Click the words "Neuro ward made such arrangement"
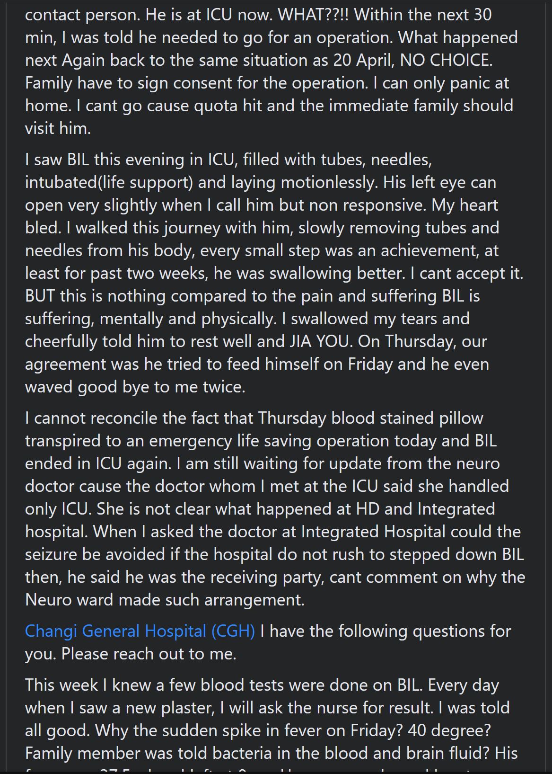 [x=164, y=600]
